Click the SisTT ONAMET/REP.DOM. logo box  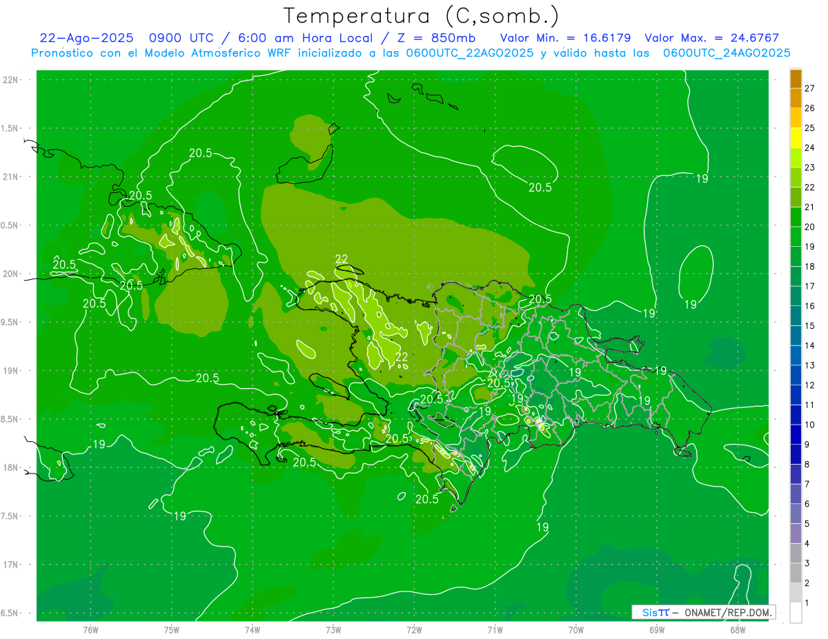click(703, 612)
